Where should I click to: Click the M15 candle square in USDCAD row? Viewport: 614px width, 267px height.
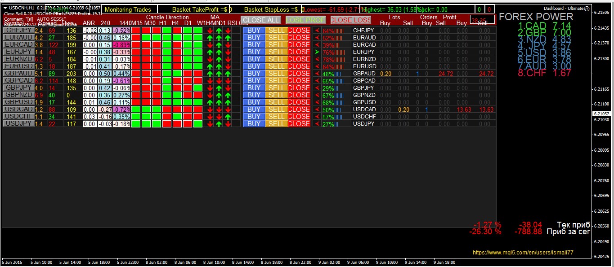(136, 109)
